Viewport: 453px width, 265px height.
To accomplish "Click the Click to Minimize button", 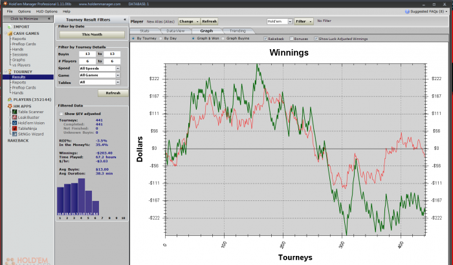I will coord(28,19).
